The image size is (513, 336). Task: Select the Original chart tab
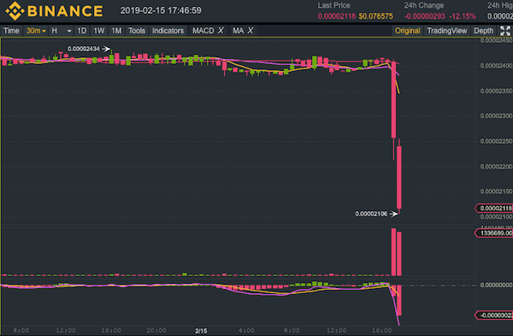[407, 31]
